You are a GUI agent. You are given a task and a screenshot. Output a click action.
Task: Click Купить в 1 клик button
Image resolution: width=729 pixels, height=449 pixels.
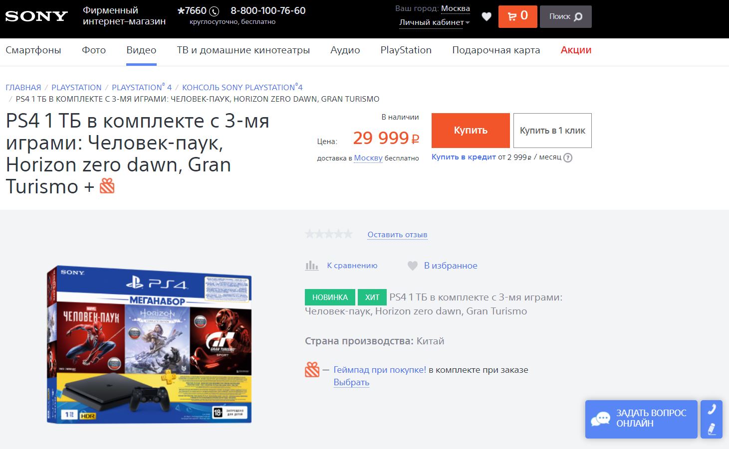point(552,130)
